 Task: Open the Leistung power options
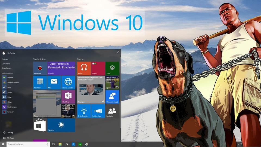[x=10, y=133]
